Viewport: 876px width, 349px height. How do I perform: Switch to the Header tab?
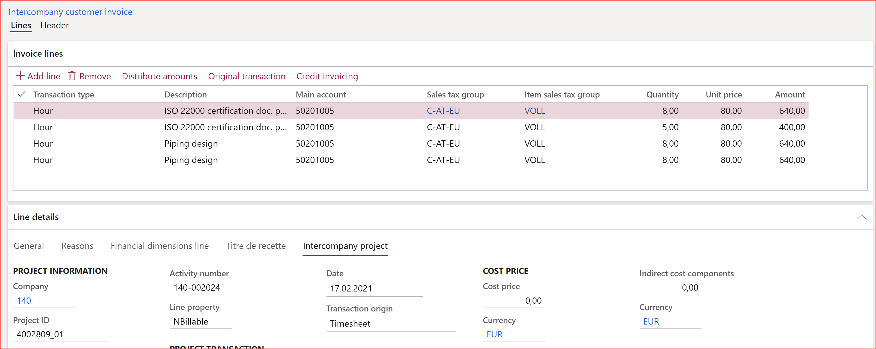tap(54, 25)
